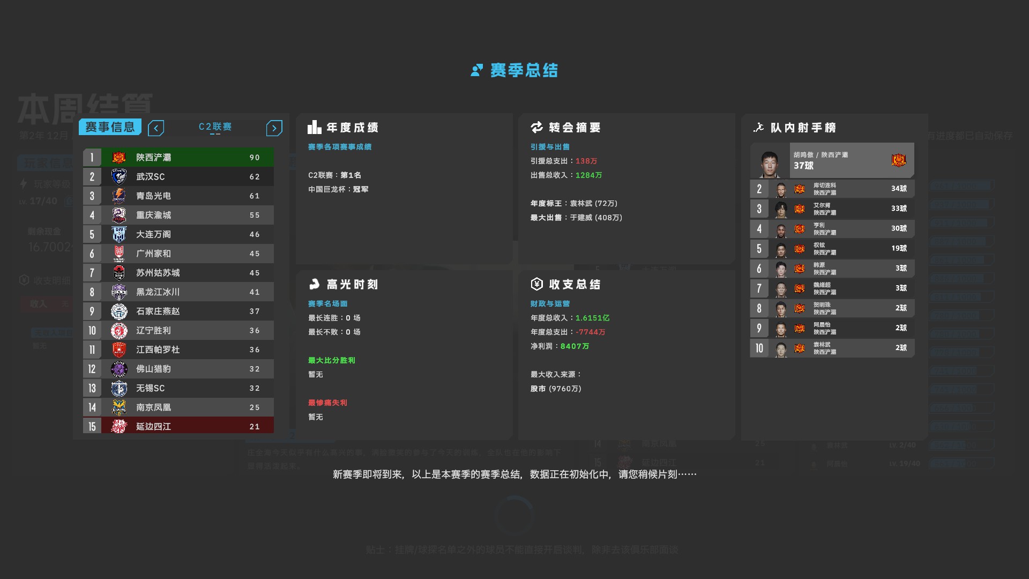The width and height of the screenshot is (1029, 579).
Task: Click 武汉SC club badge icon
Action: 118,177
